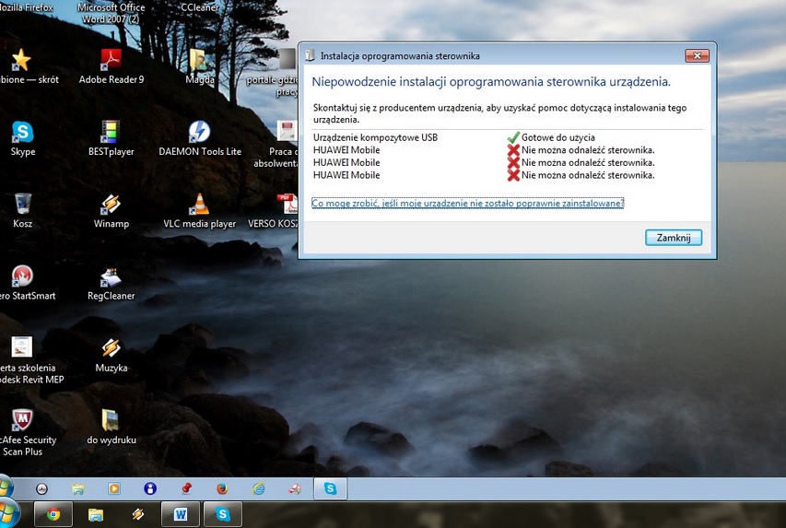Open Nero StartSmart desktop shortcut
The image size is (786, 528).
(23, 276)
